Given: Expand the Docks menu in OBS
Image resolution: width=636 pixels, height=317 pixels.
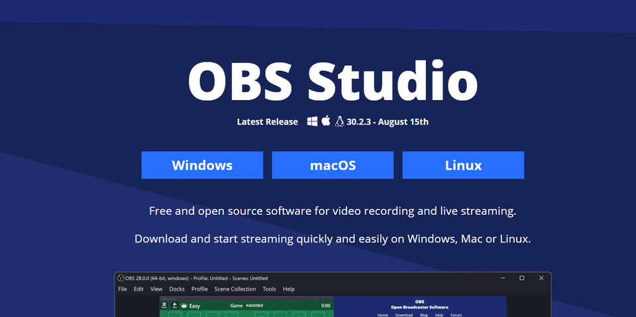Looking at the screenshot, I should click(x=177, y=289).
